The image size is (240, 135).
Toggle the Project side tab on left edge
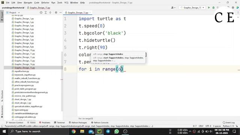point(2,16)
